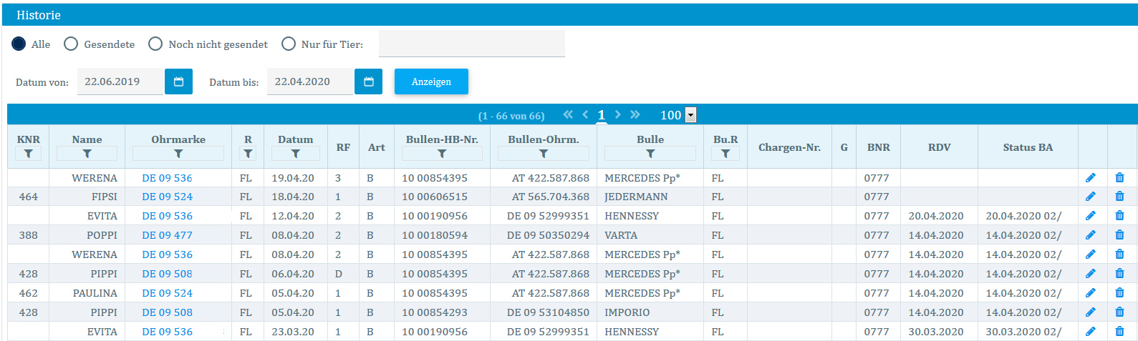Open calendar picker for Datum bis
Image resolution: width=1138 pixels, height=341 pixels.
pyautogui.click(x=368, y=81)
